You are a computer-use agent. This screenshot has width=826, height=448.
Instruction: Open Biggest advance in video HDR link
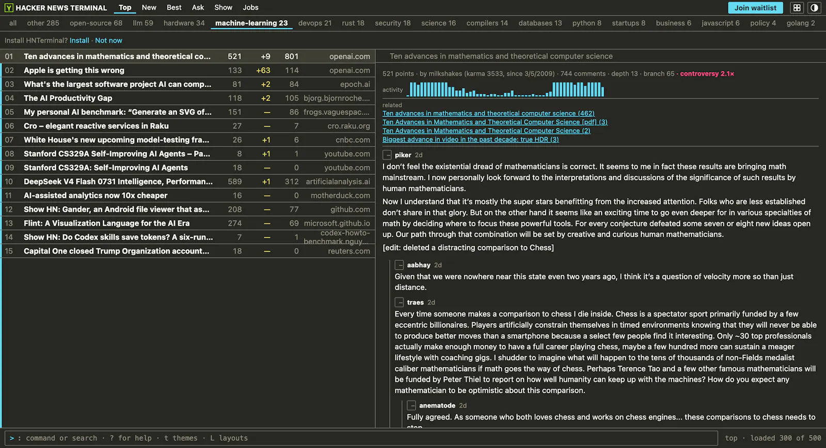[x=470, y=140]
